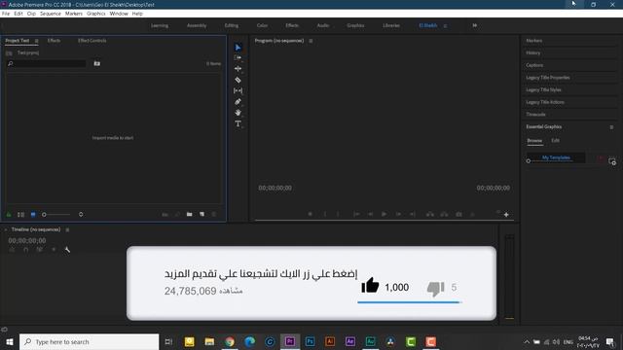Select the Razor tool
Viewport: 623px width, 350px height.
point(238,80)
